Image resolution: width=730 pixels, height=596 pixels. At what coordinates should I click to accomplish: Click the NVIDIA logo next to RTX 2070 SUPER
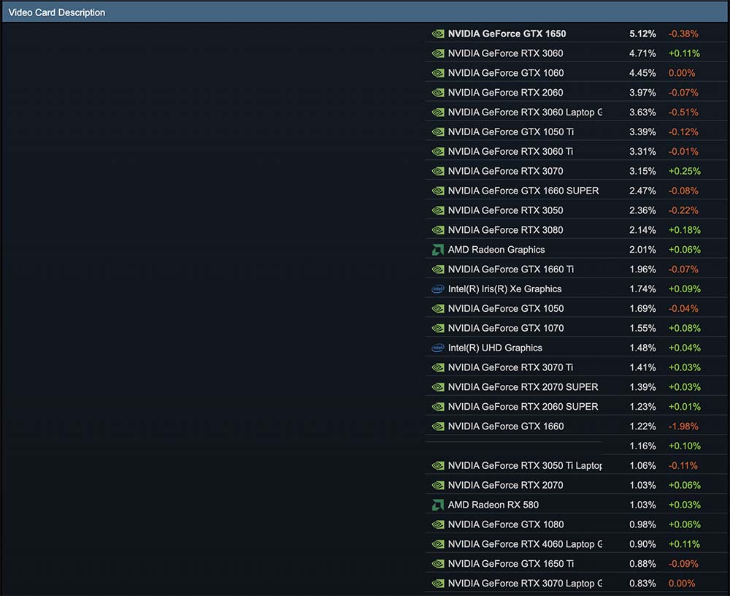(438, 387)
